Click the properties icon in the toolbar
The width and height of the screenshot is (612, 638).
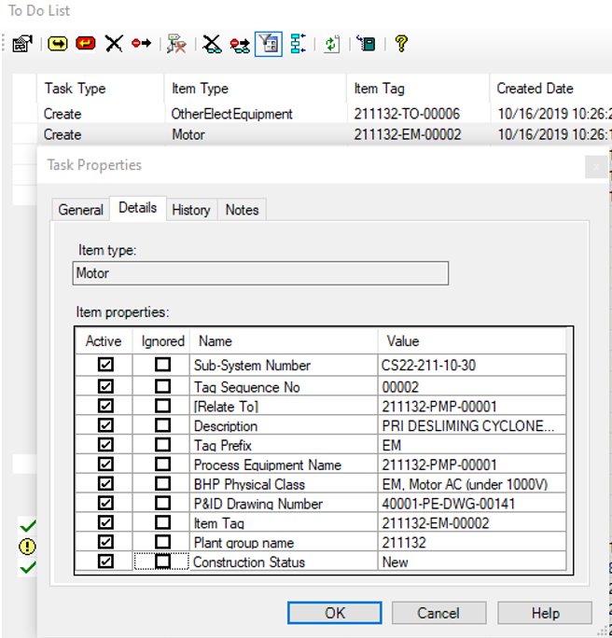click(x=21, y=43)
